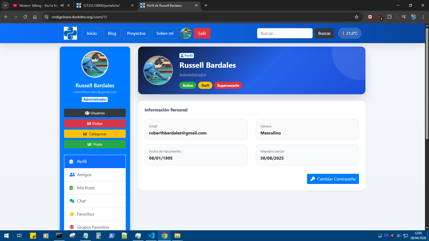This screenshot has width=429, height=241.
Task: Click the Masculino gender value
Action: (271, 133)
